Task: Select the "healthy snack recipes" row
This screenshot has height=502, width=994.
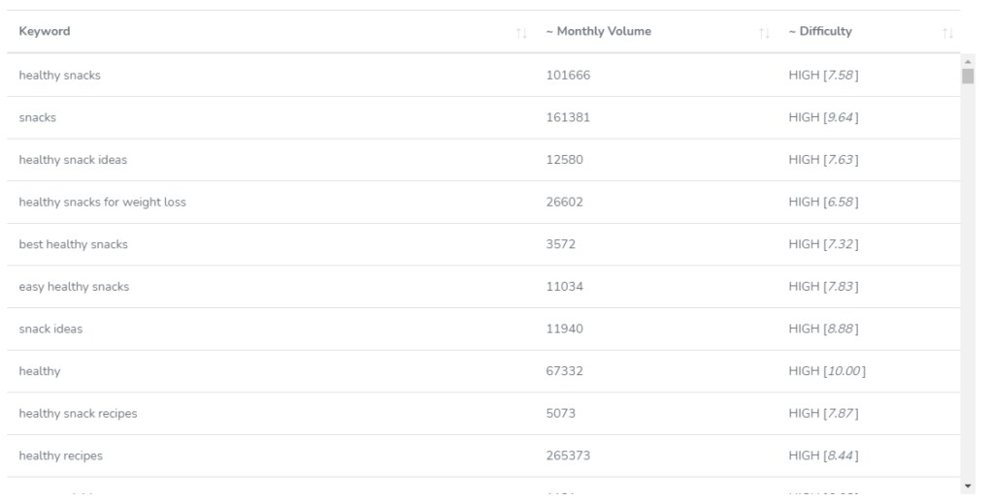Action: pyautogui.click(x=78, y=414)
